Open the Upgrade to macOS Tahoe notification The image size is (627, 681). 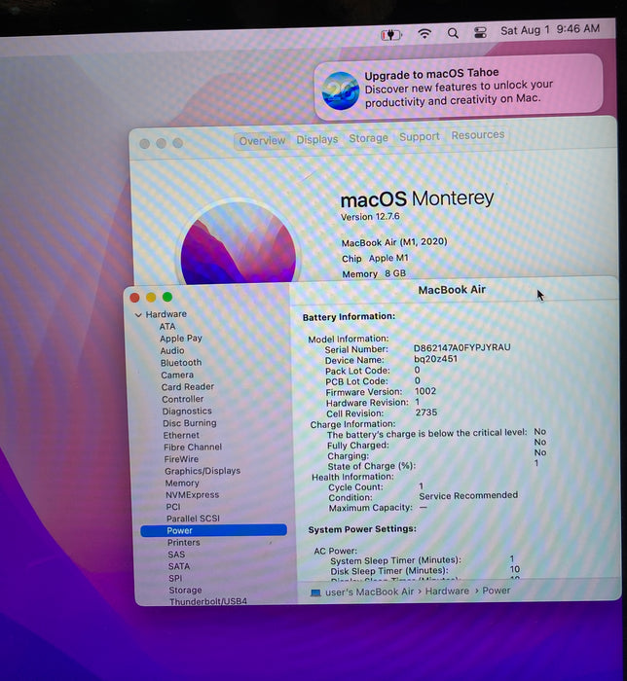[x=458, y=88]
